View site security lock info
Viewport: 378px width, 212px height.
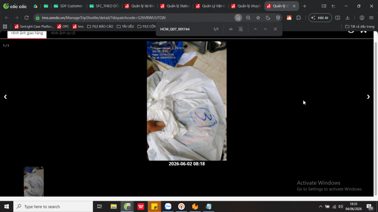37,18
